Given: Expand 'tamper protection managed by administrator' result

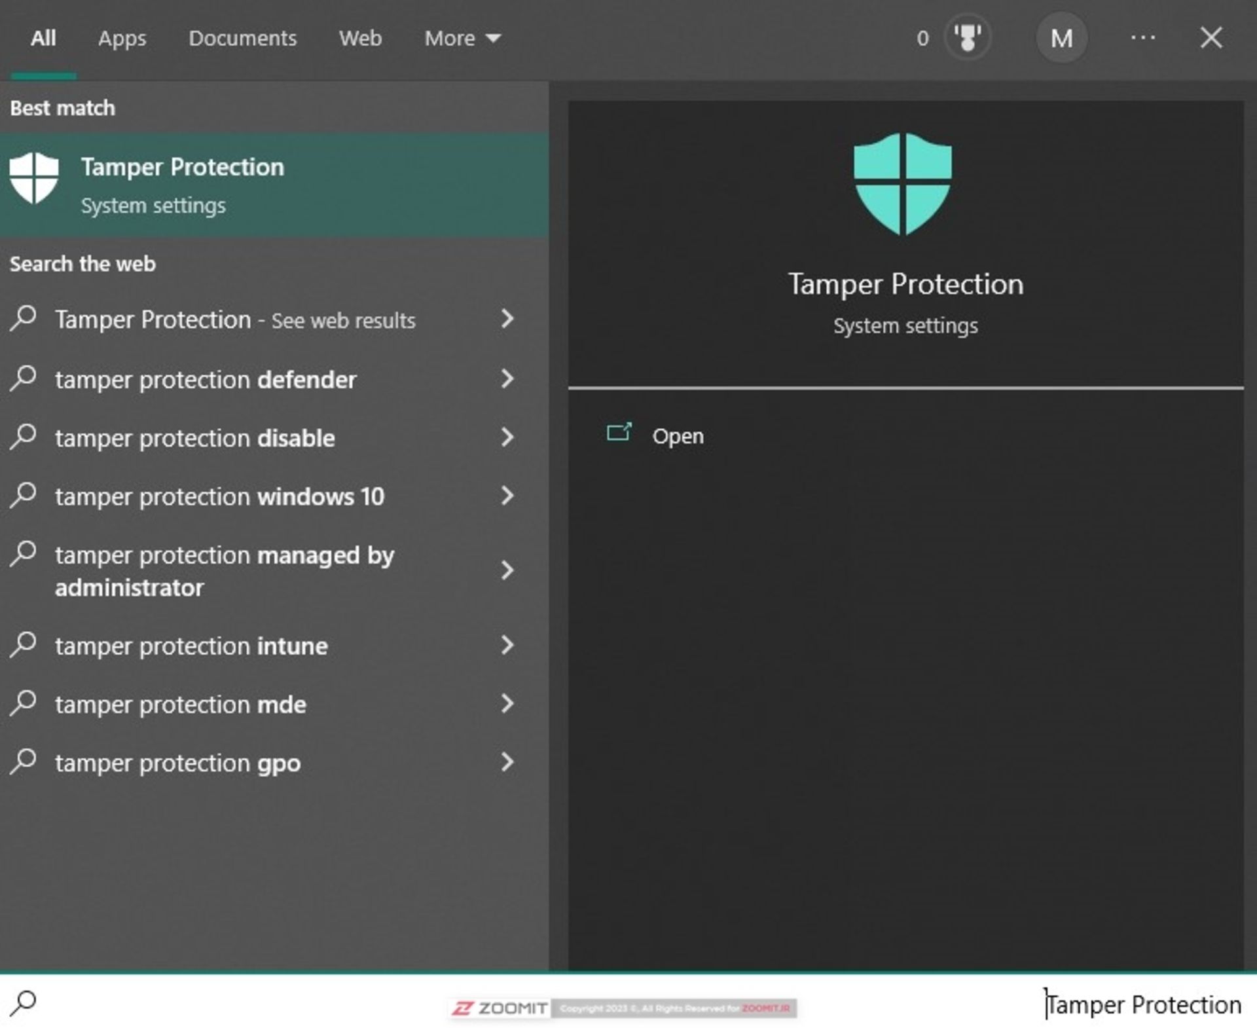Looking at the screenshot, I should [507, 569].
